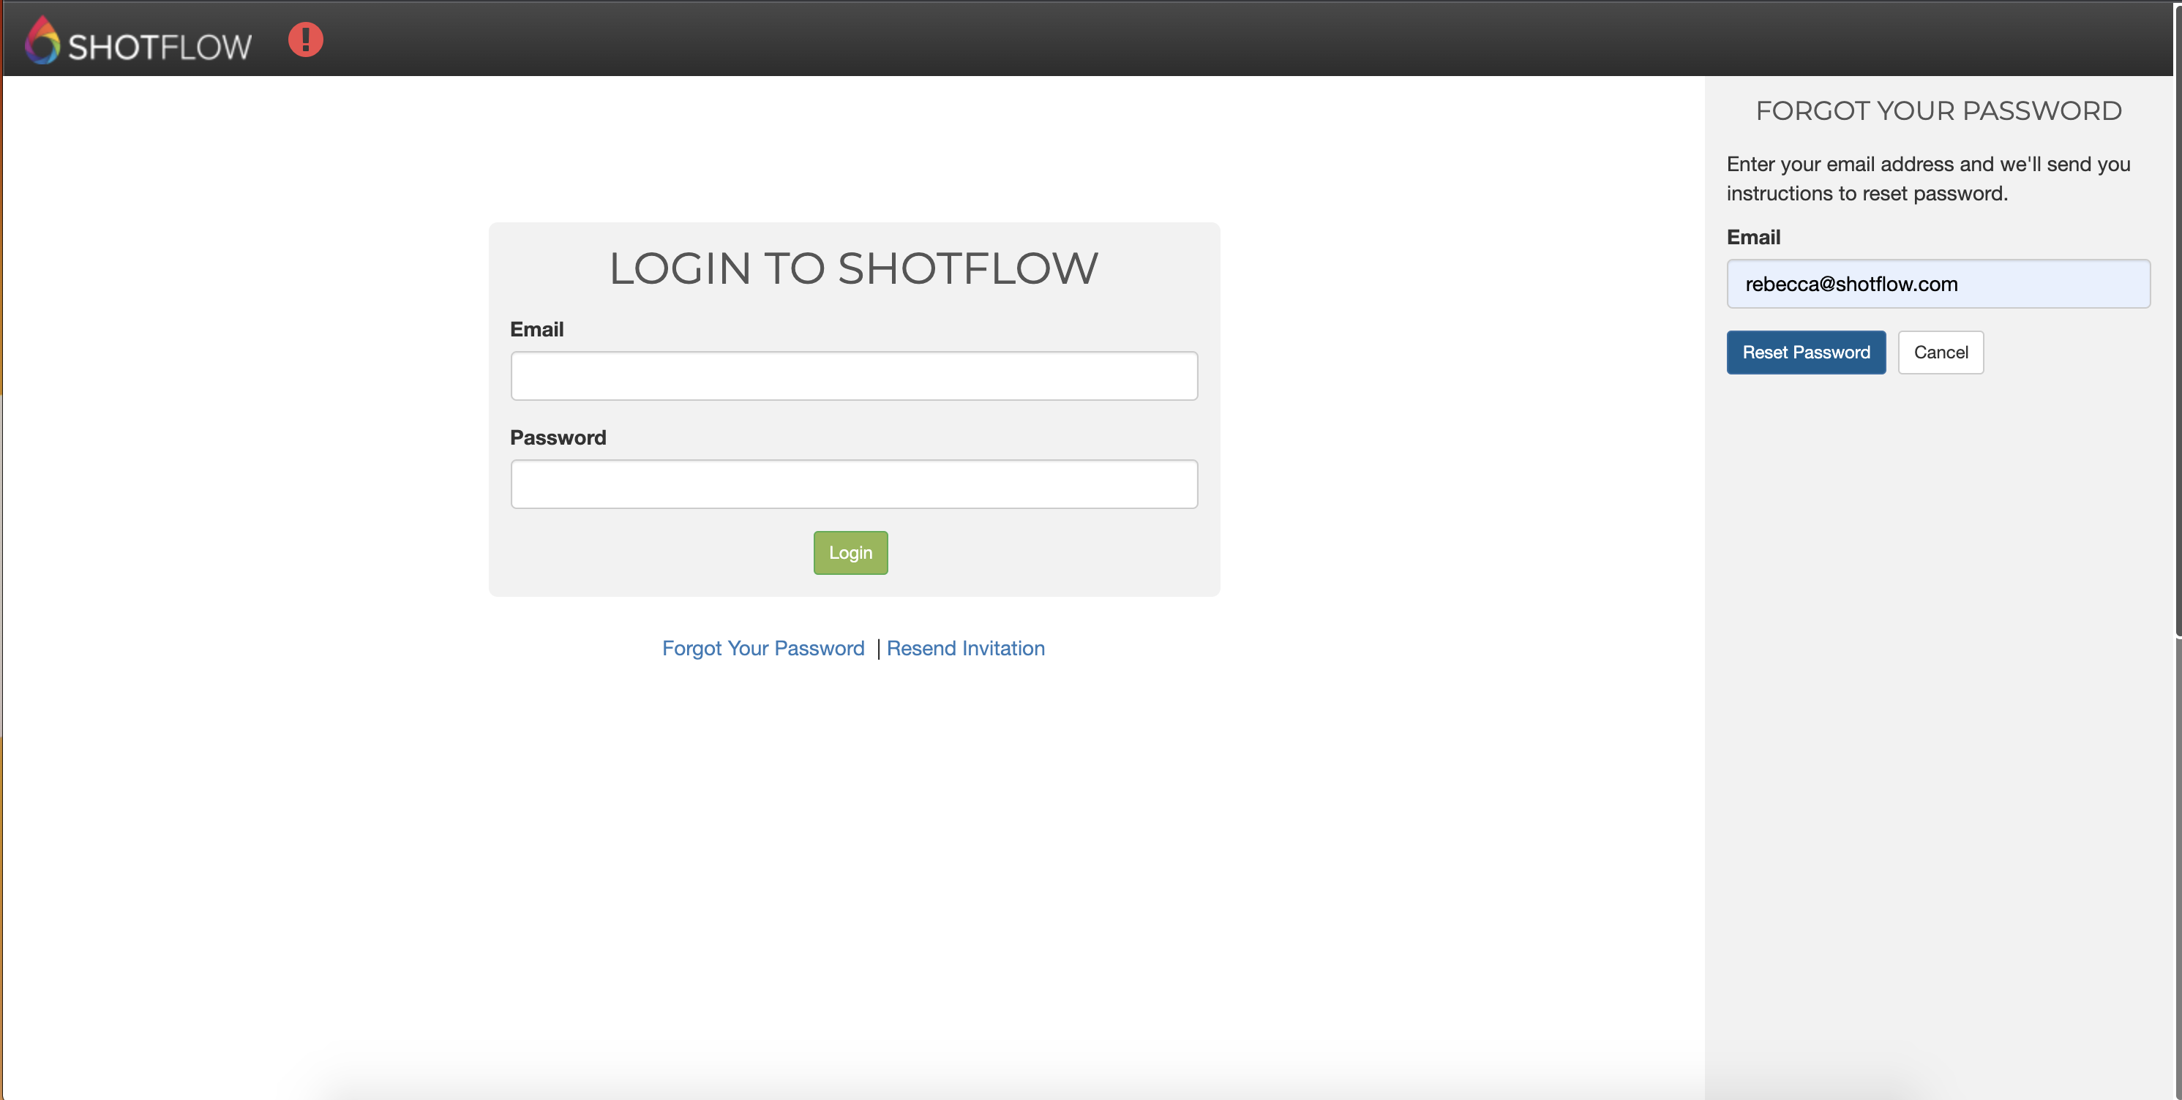Image resolution: width=2182 pixels, height=1100 pixels.
Task: Click the ShotFlow flame logo icon
Action: tap(42, 41)
